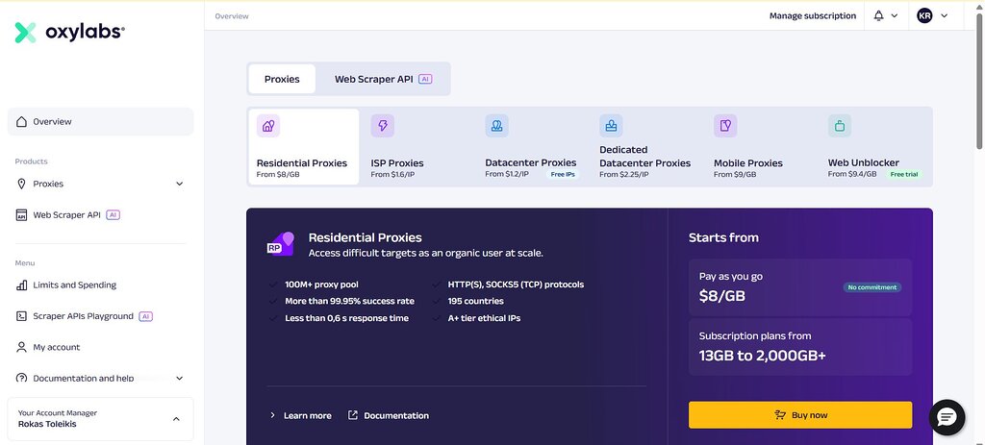Screen dimensions: 985x445
Task: Click the ISP Proxies lightning icon
Action: [x=383, y=126]
